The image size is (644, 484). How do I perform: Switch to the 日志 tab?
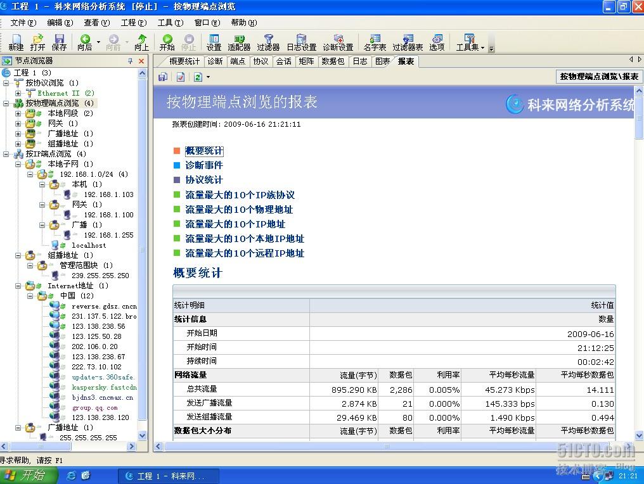(x=360, y=61)
